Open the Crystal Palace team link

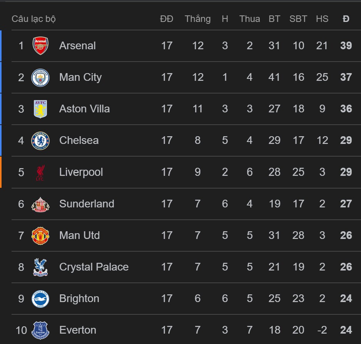coord(94,267)
